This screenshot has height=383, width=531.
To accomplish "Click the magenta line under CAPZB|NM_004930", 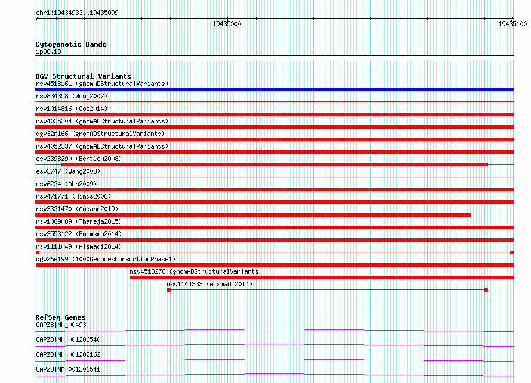I will click(x=274, y=330).
